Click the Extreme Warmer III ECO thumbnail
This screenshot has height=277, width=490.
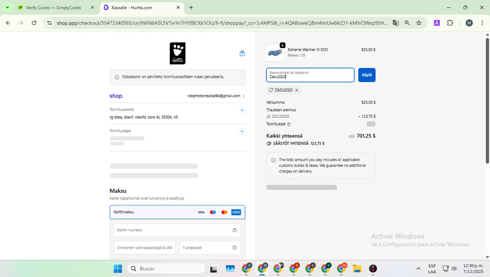pyautogui.click(x=275, y=53)
